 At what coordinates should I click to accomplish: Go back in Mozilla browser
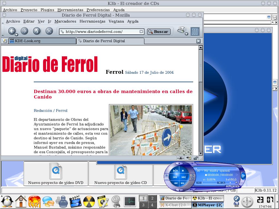click(x=12, y=31)
